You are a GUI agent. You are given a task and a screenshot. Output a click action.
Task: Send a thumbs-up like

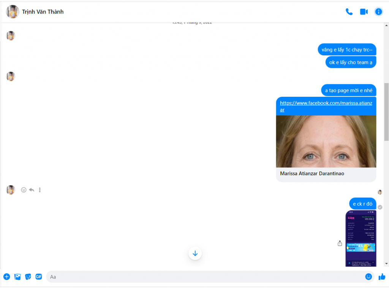tap(382, 277)
